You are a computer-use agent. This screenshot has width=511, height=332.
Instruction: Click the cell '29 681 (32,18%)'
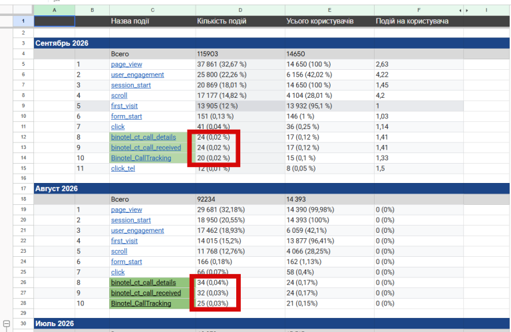pyautogui.click(x=240, y=210)
